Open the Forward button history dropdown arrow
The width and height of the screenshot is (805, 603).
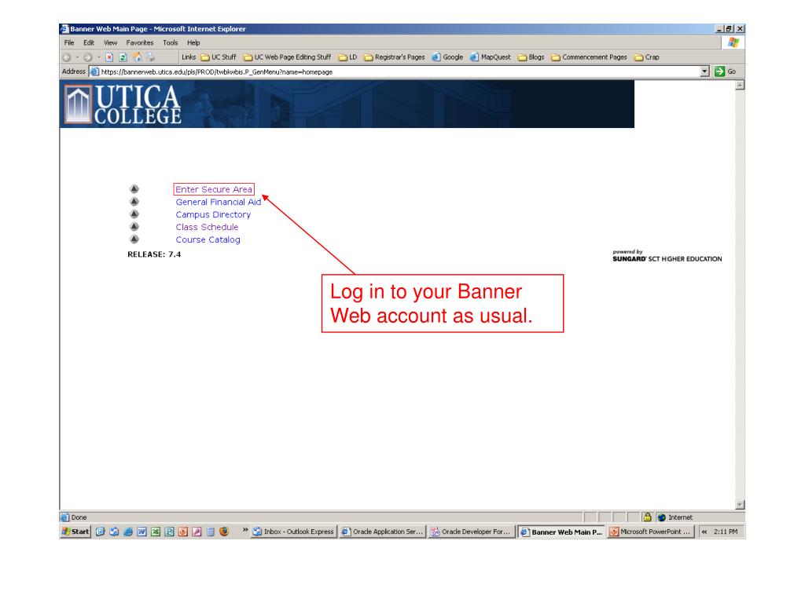pyautogui.click(x=98, y=57)
